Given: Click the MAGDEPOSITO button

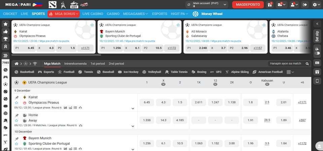Looking at the screenshot, I should (248, 4).
